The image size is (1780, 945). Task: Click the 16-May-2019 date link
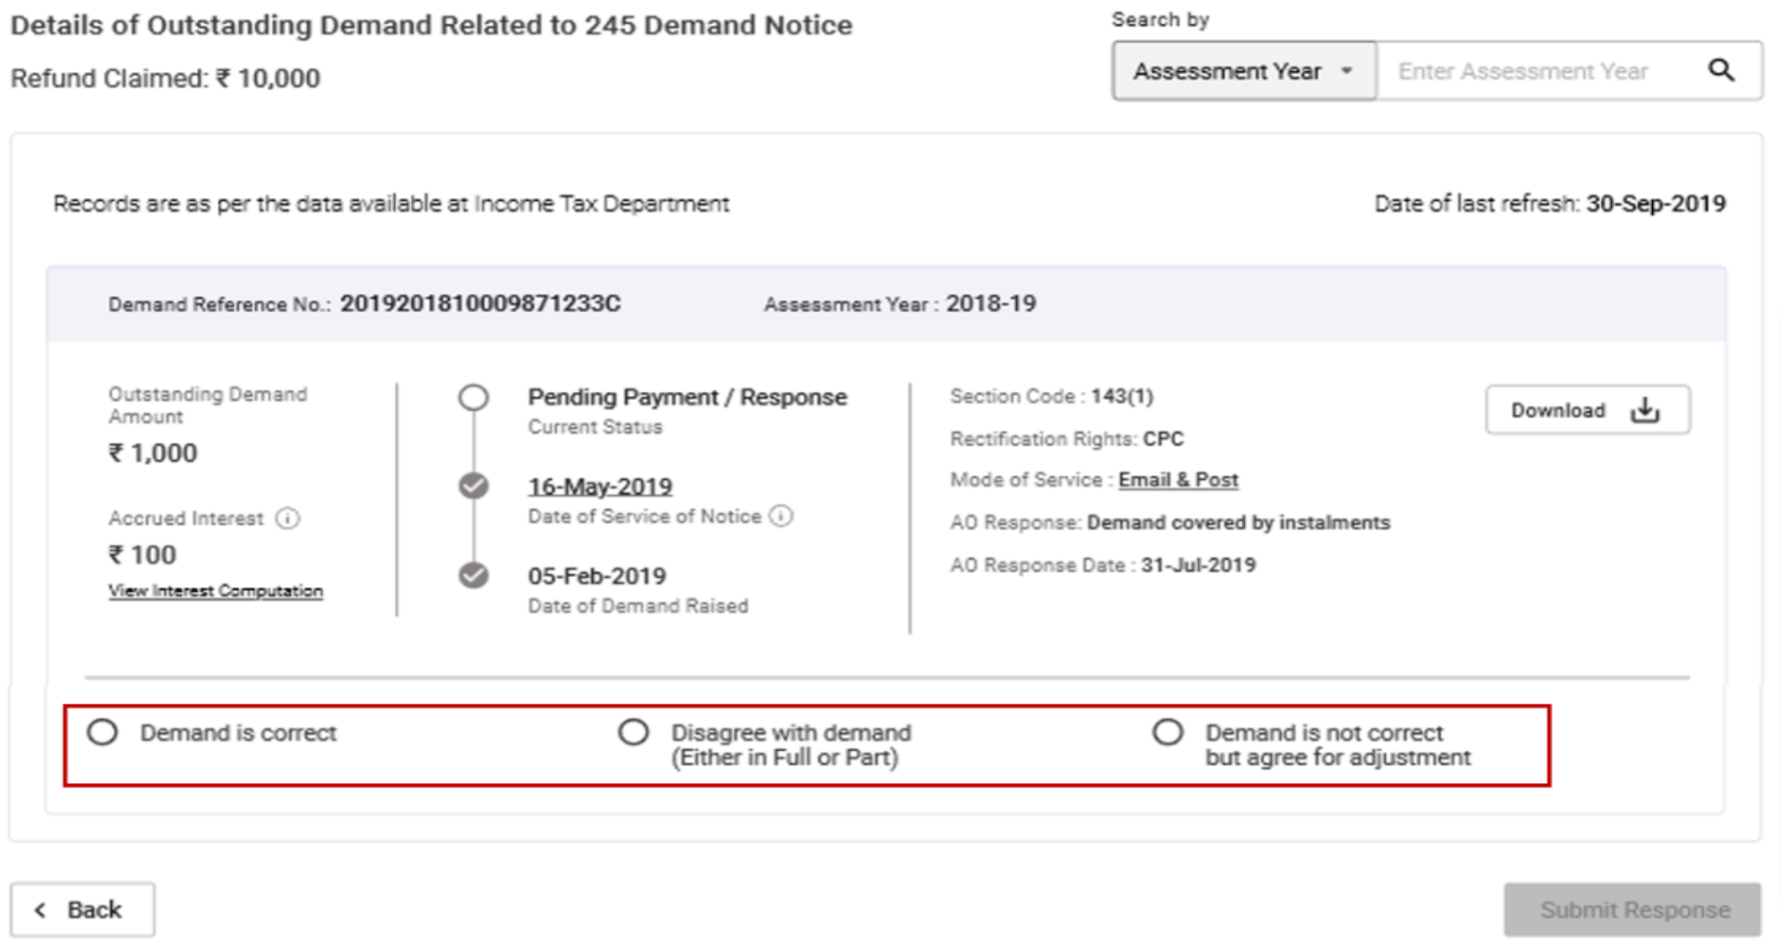click(600, 486)
